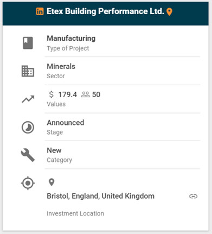This screenshot has width=212, height=234.
Task: Click the 179.4 investment value
Action: point(68,94)
